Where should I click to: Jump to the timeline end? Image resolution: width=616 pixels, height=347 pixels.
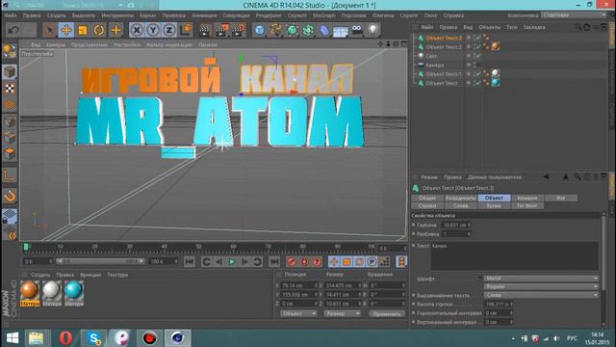click(274, 261)
